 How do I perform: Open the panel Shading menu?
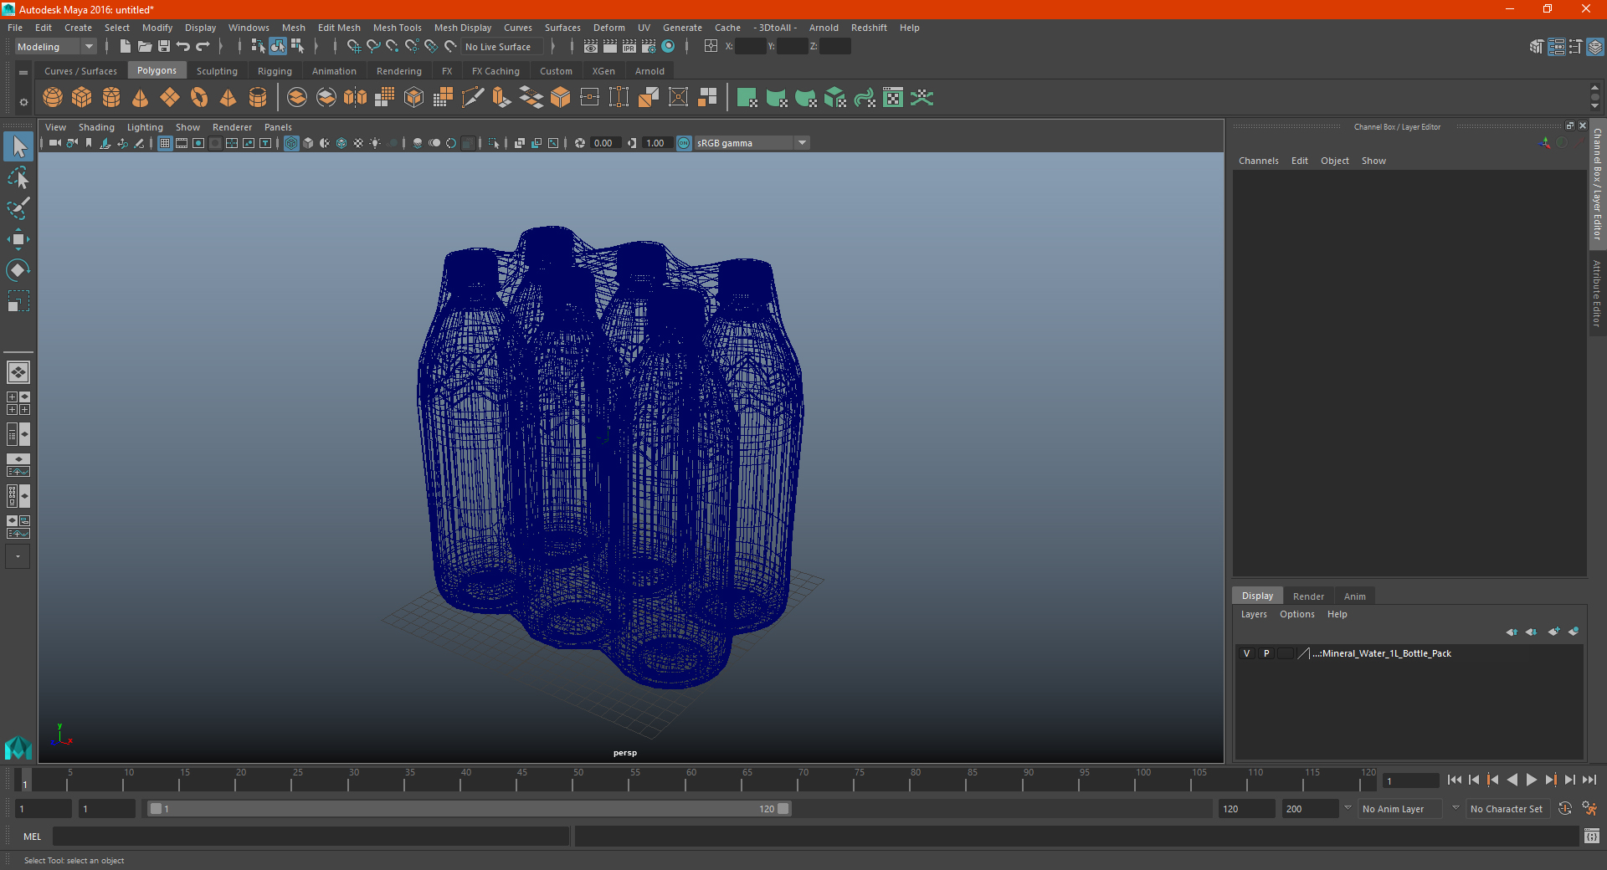[96, 127]
